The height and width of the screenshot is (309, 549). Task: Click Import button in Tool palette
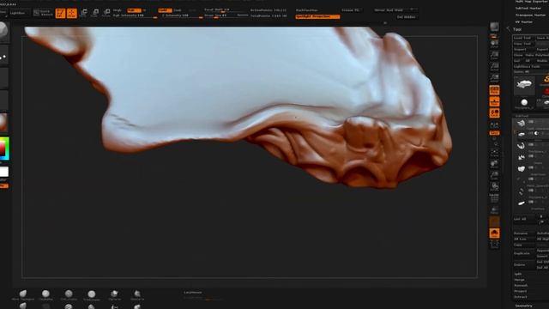524,50
